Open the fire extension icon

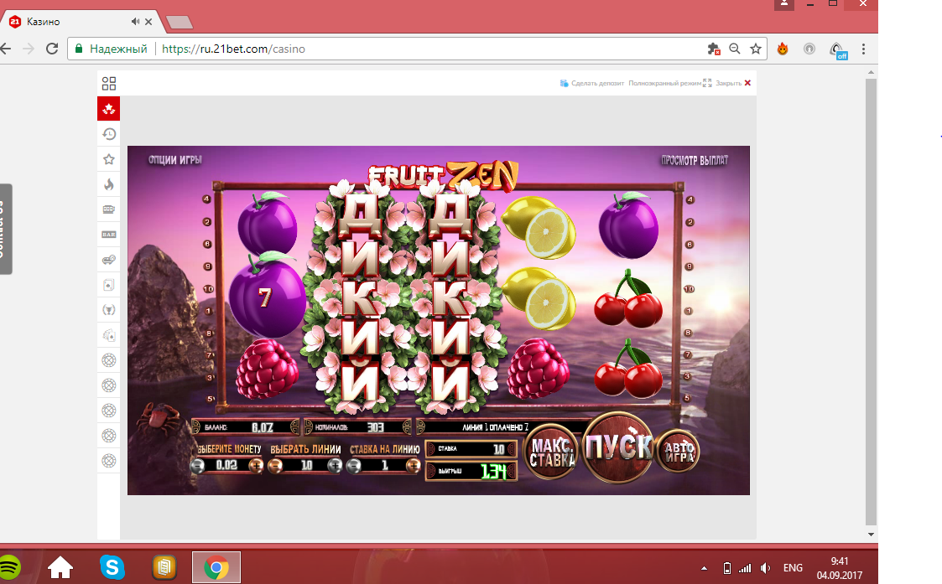point(782,49)
